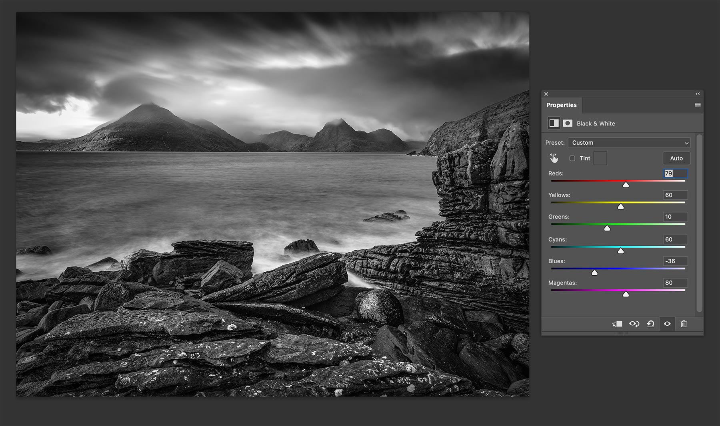Click the Magentas value field
Image resolution: width=720 pixels, height=426 pixels.
675,283
